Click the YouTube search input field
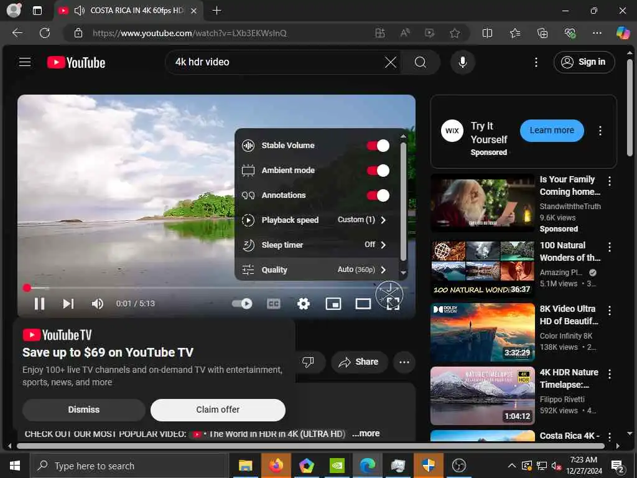The width and height of the screenshot is (637, 478). tap(276, 62)
